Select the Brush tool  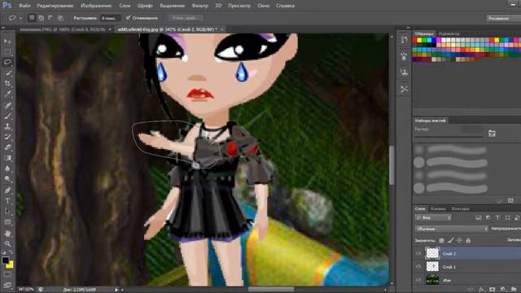click(x=7, y=116)
